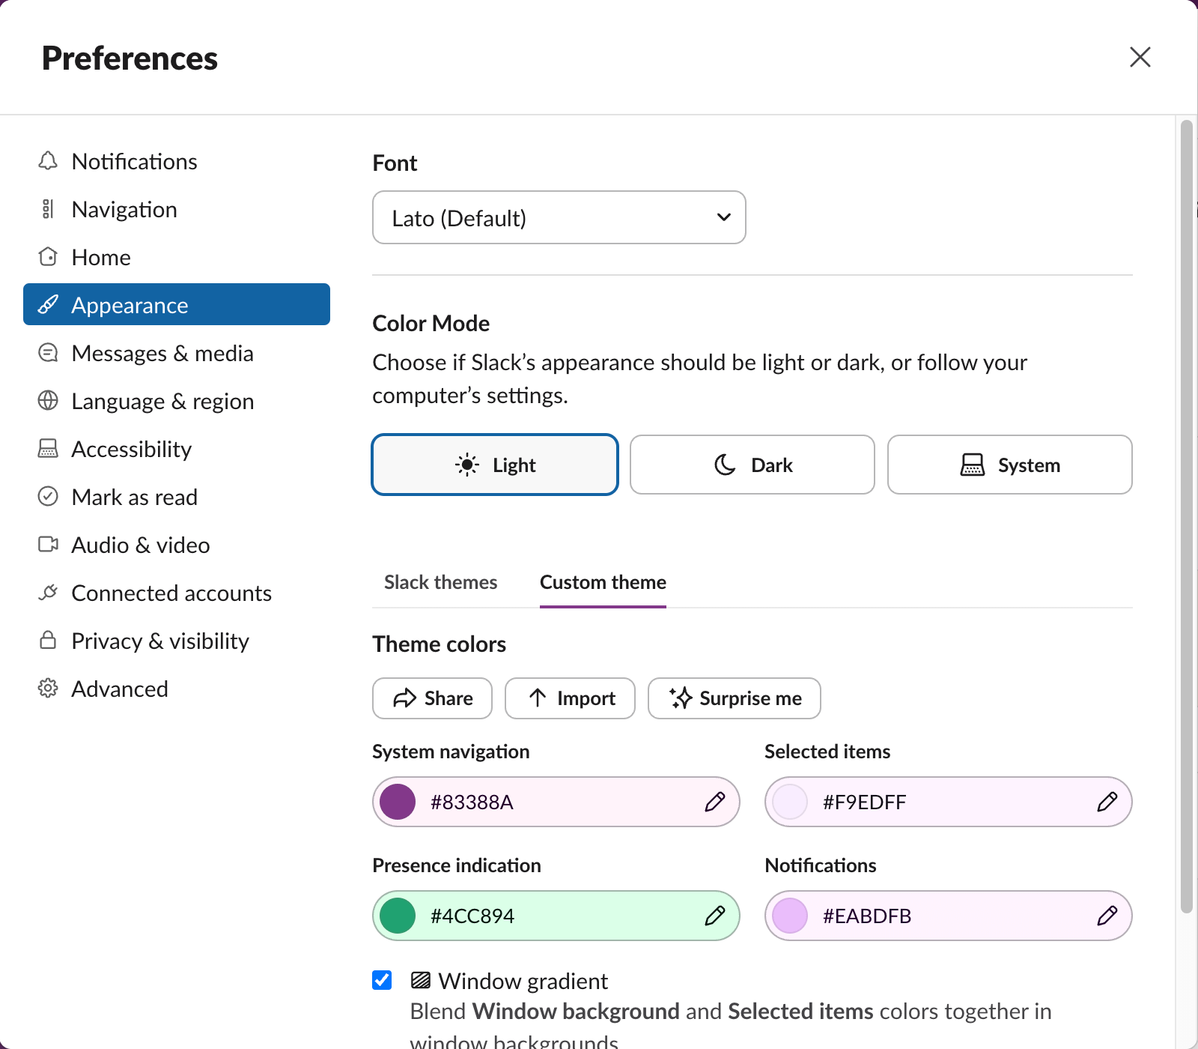This screenshot has height=1049, width=1198.
Task: Select the Appearance section
Action: (x=177, y=304)
